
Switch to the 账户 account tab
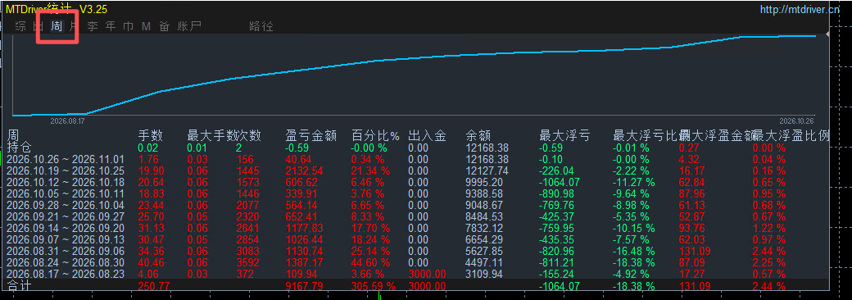(x=189, y=26)
